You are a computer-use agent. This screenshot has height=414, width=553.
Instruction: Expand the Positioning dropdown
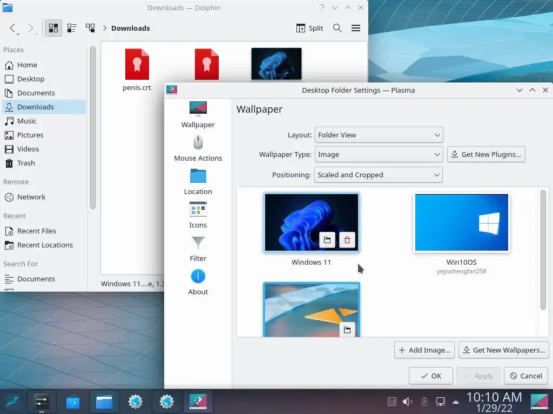(x=378, y=175)
